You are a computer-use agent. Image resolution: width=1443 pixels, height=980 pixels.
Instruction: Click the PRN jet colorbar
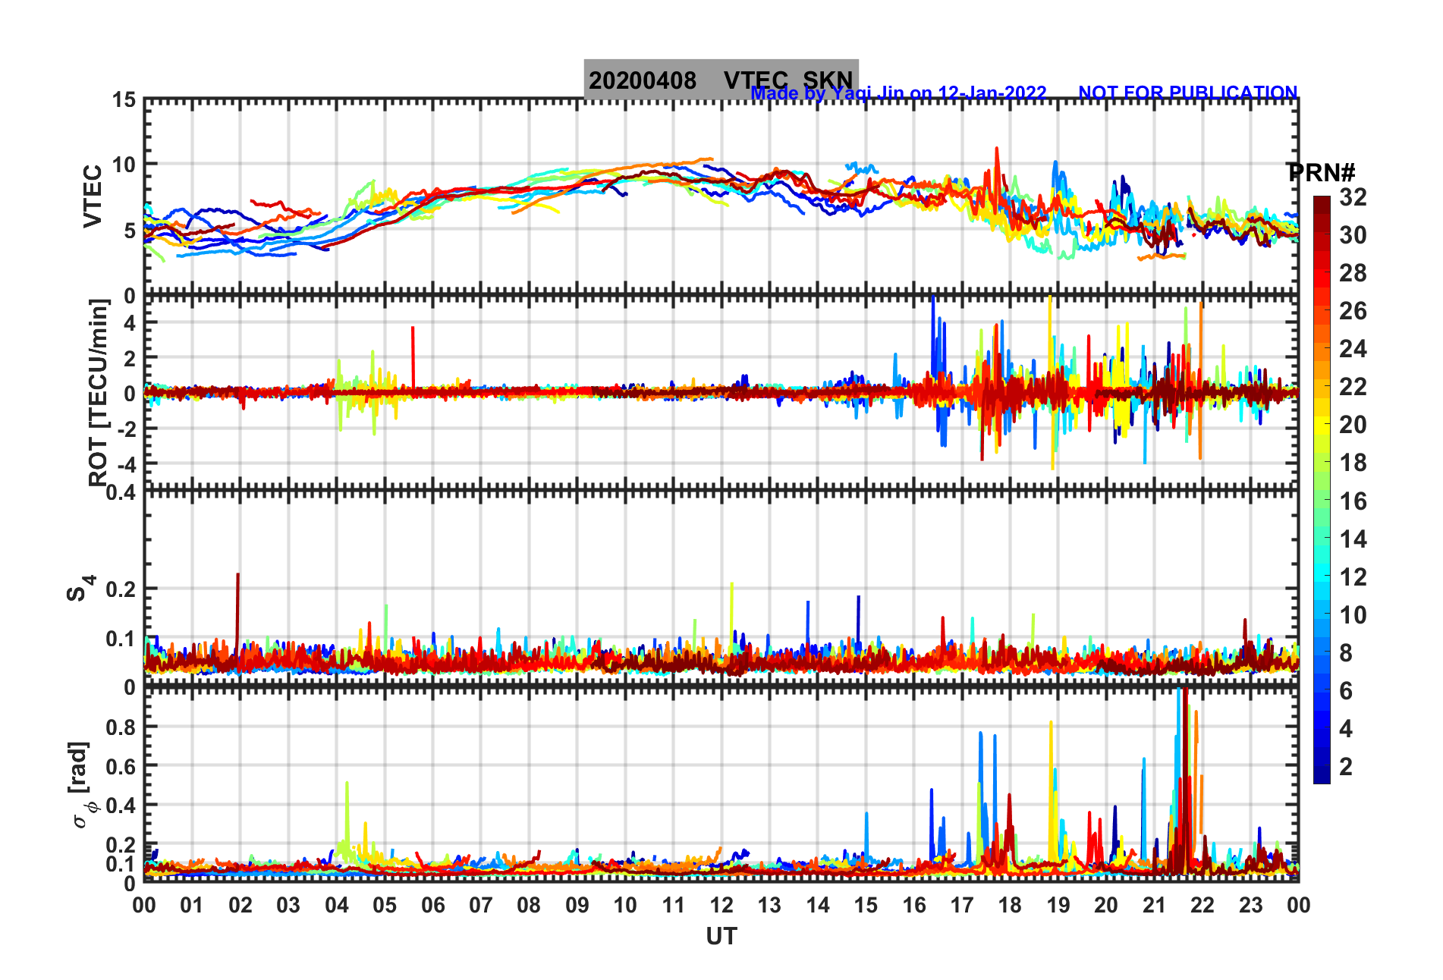tap(1322, 490)
